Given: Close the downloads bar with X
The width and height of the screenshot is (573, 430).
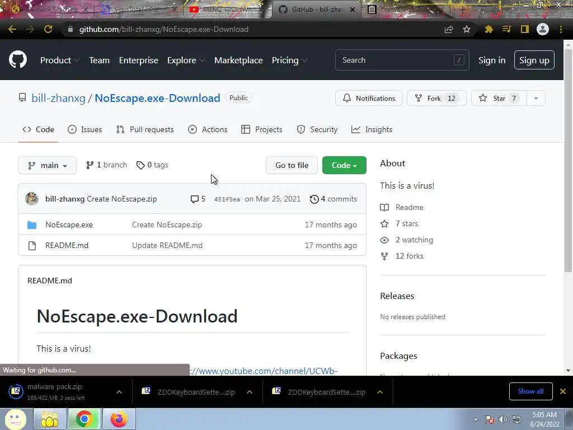Looking at the screenshot, I should pos(563,391).
